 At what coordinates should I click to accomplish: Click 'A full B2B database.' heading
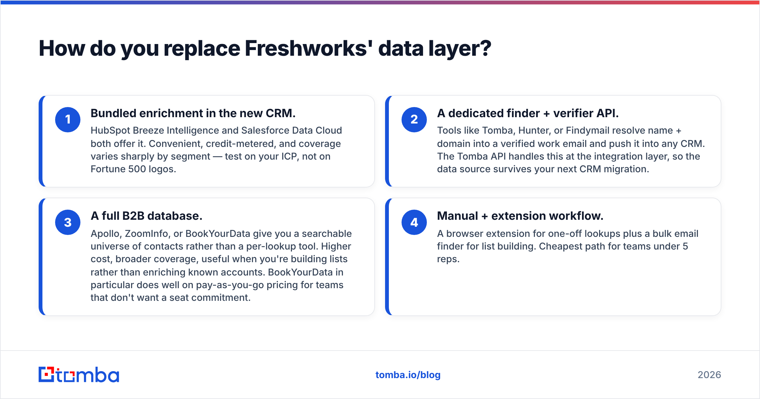[146, 216]
